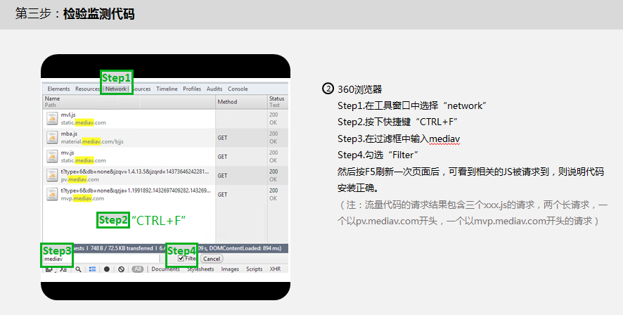Click the search magnifier icon in bottom toolbar

(79, 269)
